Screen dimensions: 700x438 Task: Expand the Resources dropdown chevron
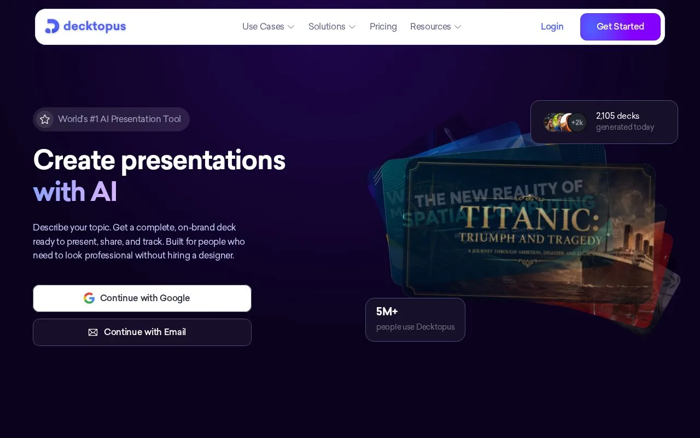[x=458, y=27]
